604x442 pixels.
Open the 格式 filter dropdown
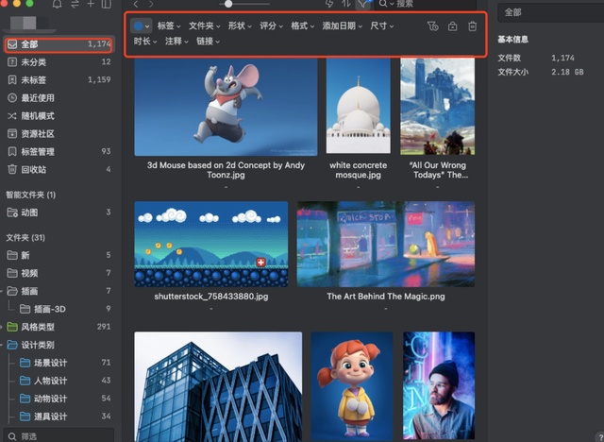pyautogui.click(x=302, y=25)
